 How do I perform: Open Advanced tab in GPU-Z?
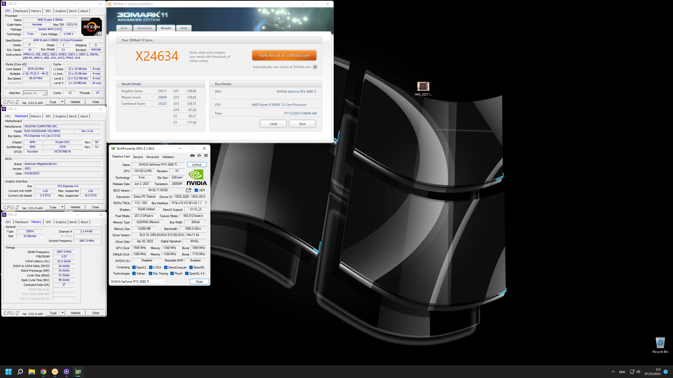point(152,157)
